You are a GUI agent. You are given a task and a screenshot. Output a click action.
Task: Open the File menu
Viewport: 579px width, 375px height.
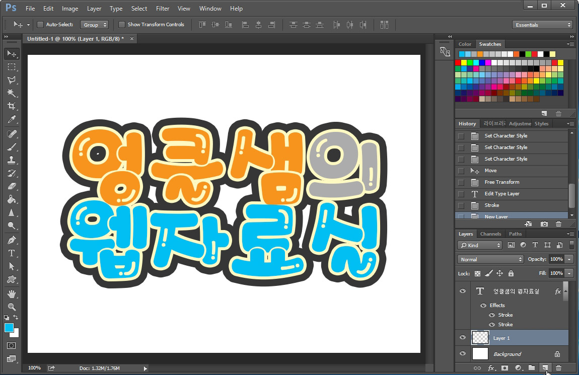coord(30,9)
